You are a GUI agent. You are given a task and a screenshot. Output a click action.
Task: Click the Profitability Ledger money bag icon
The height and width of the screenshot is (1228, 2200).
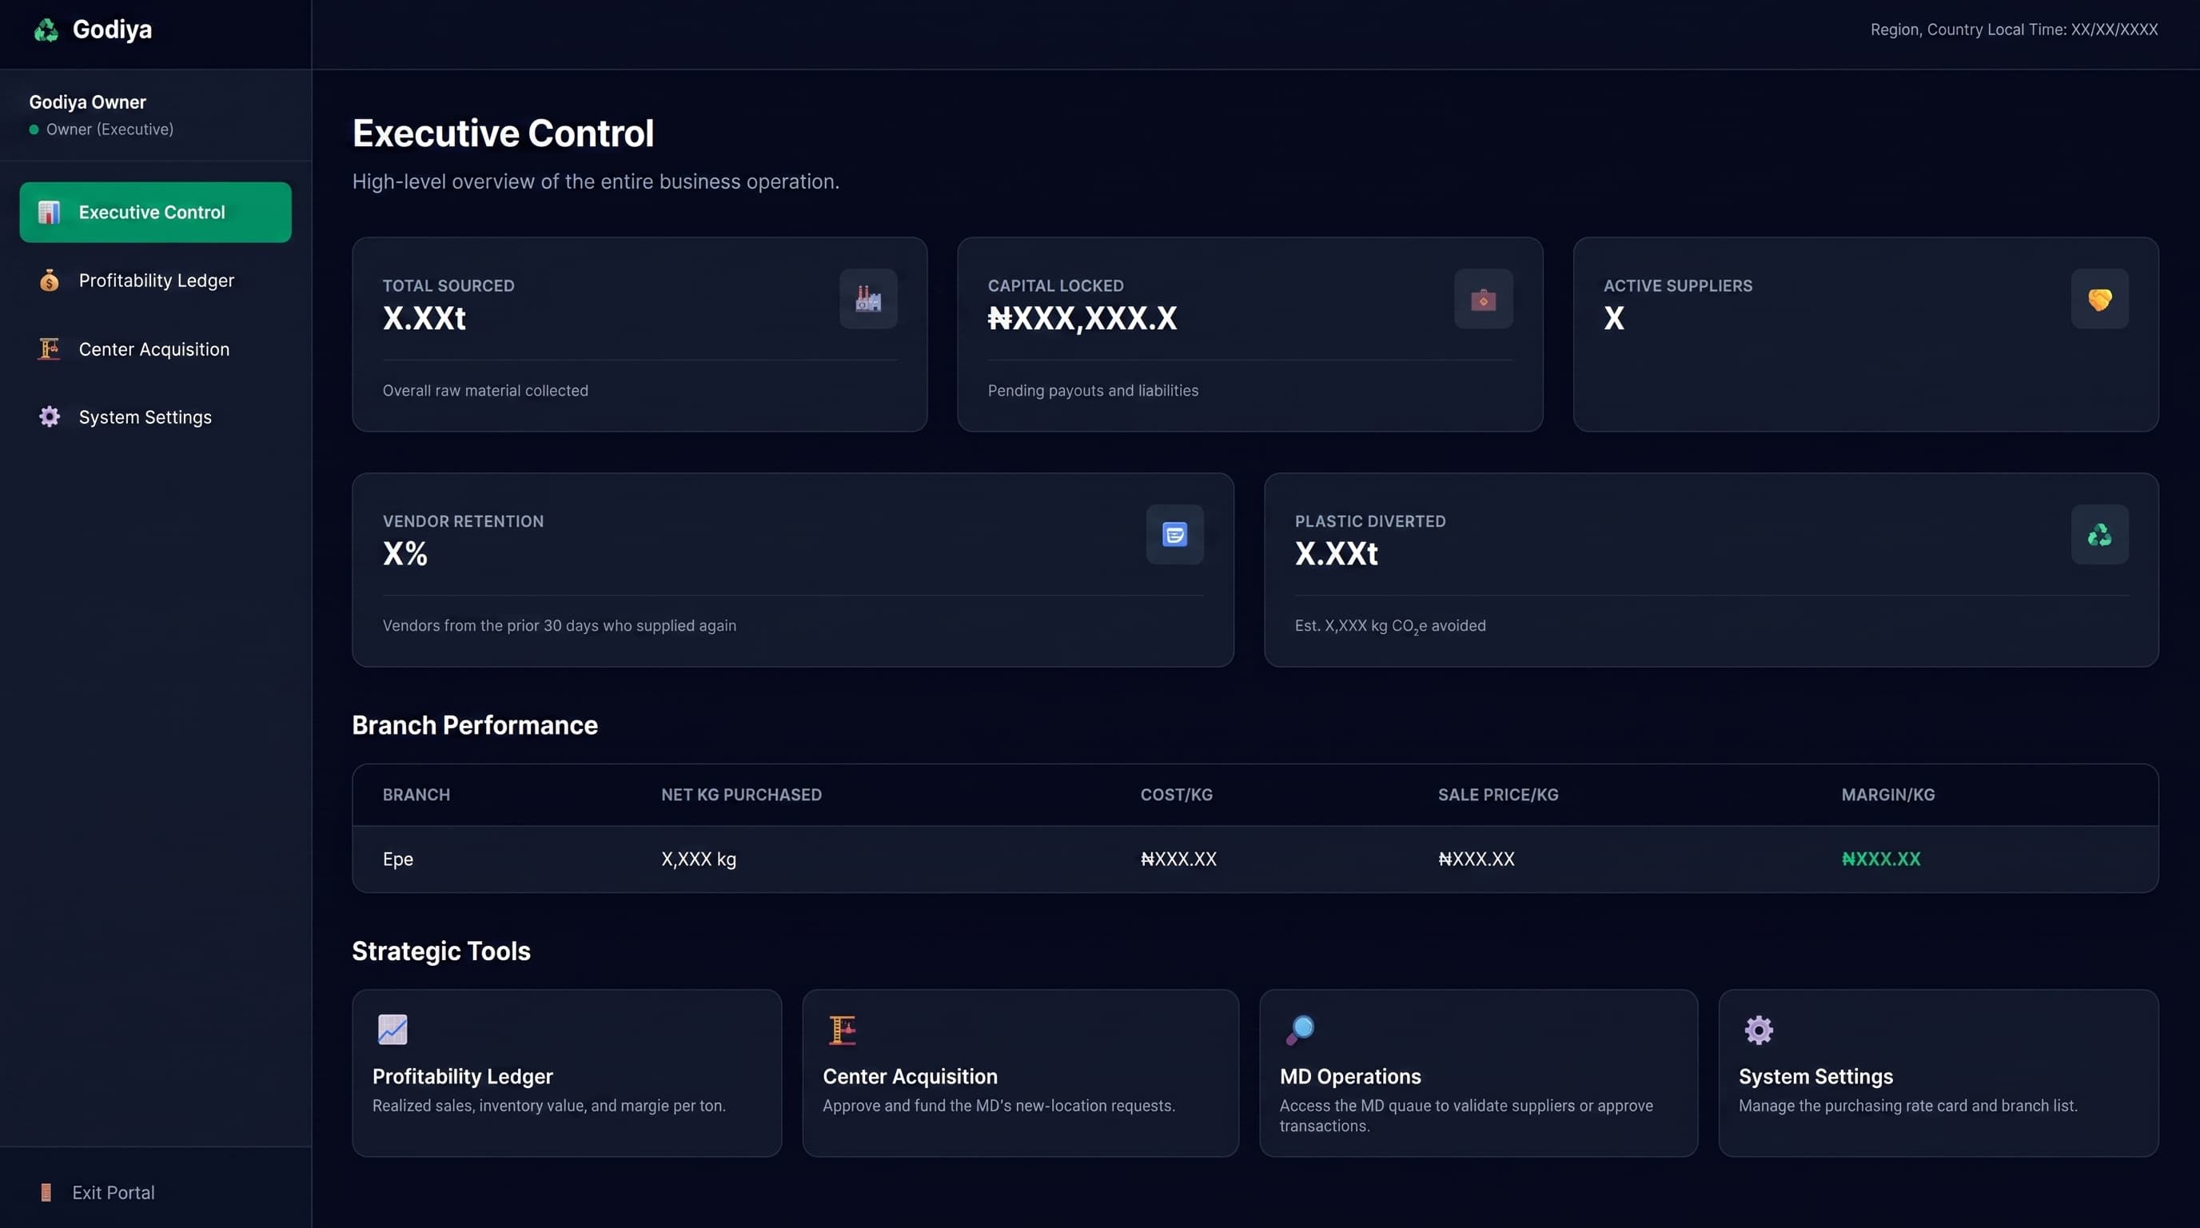pos(49,280)
